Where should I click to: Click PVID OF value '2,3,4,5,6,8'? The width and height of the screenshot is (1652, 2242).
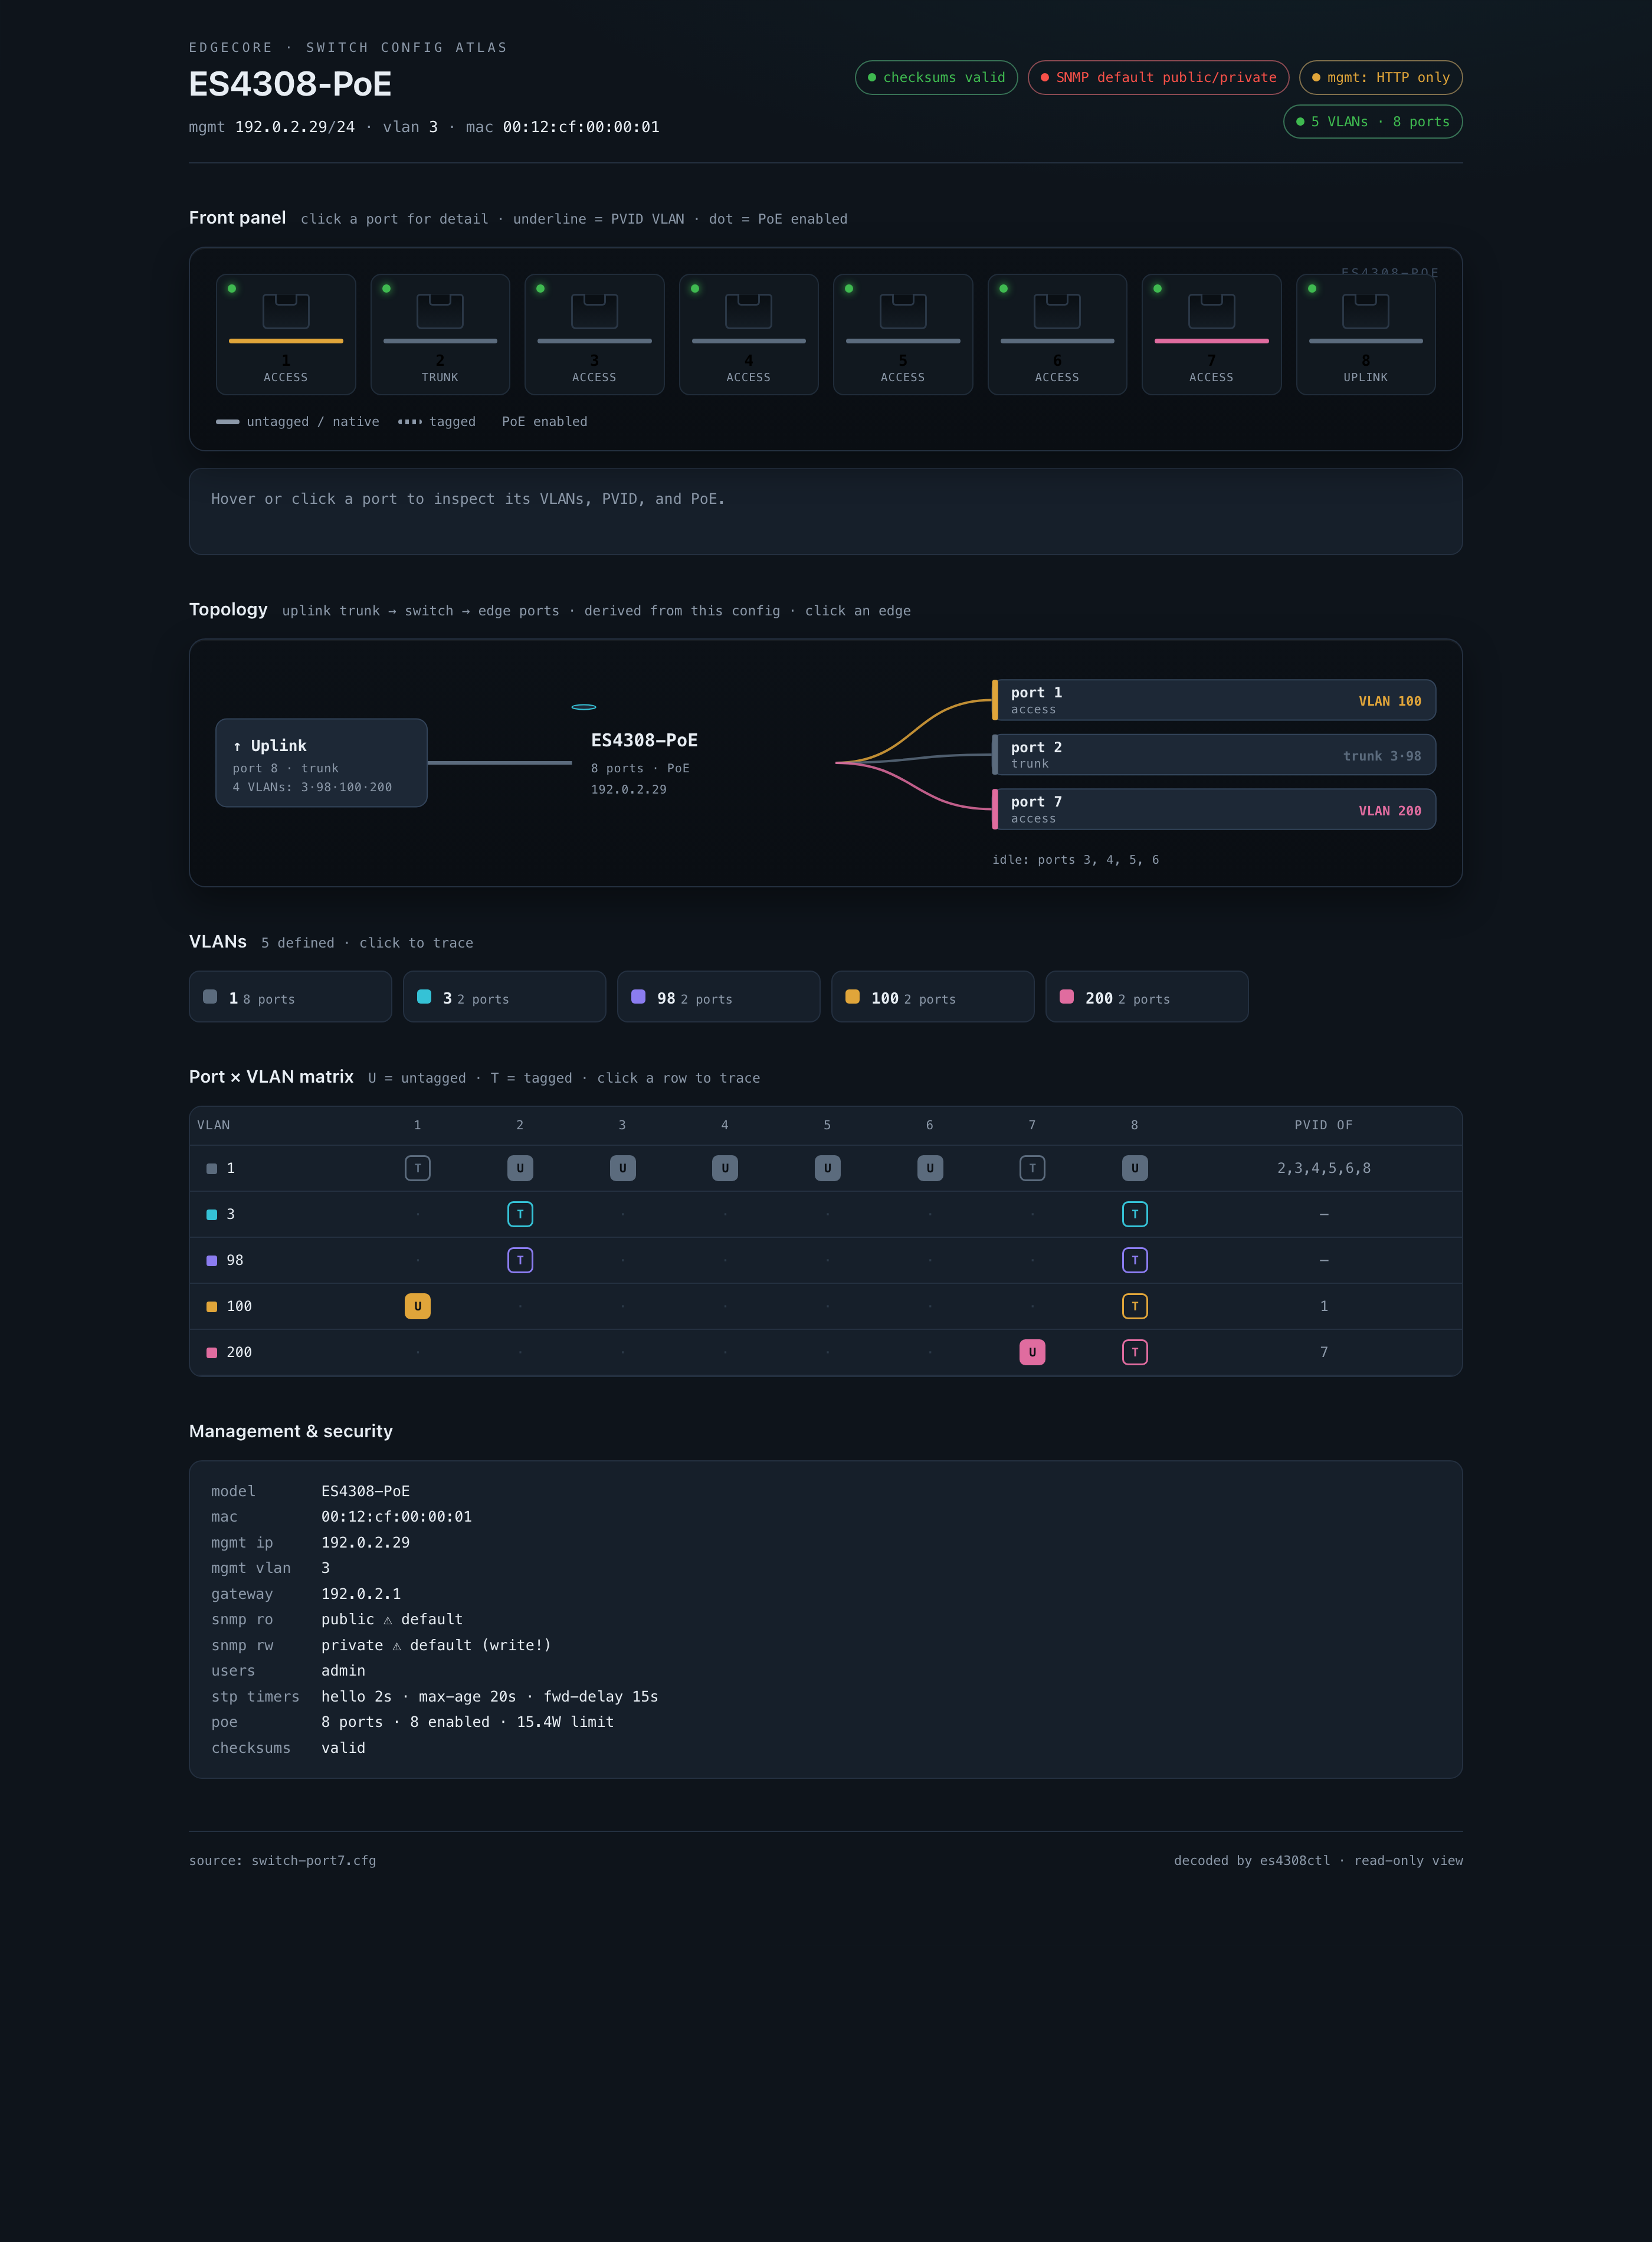pos(1324,1168)
